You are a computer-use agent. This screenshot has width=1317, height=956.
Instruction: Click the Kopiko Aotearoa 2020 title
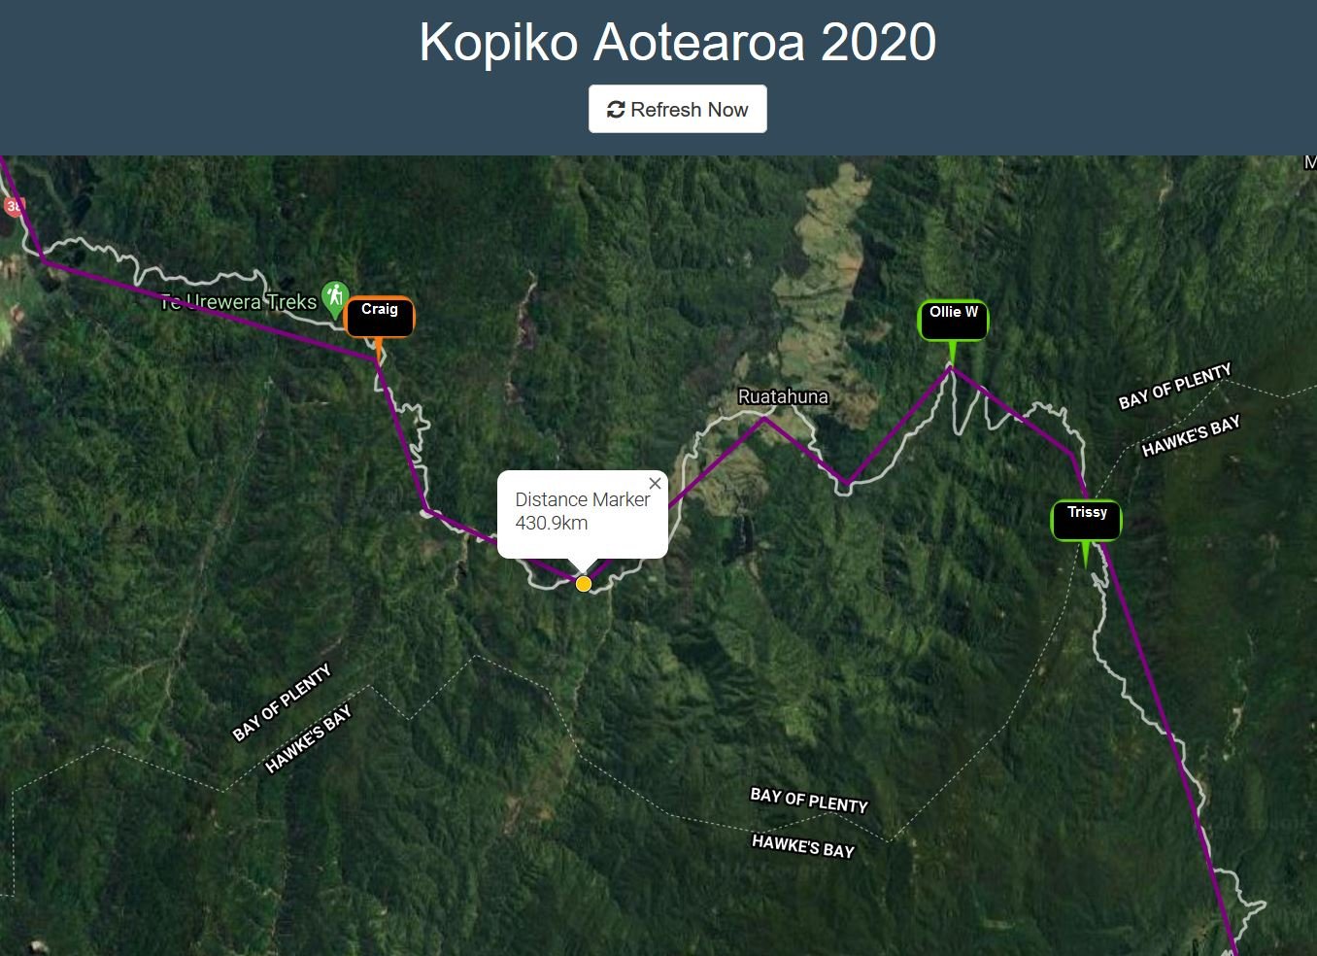click(x=678, y=42)
